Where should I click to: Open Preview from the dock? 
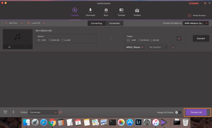pyautogui.click(x=104, y=123)
